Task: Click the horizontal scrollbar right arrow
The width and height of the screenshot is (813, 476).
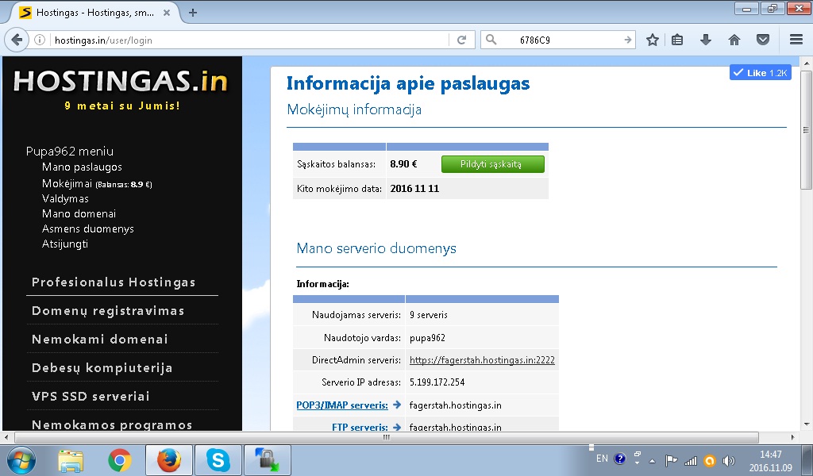Action: tap(792, 437)
